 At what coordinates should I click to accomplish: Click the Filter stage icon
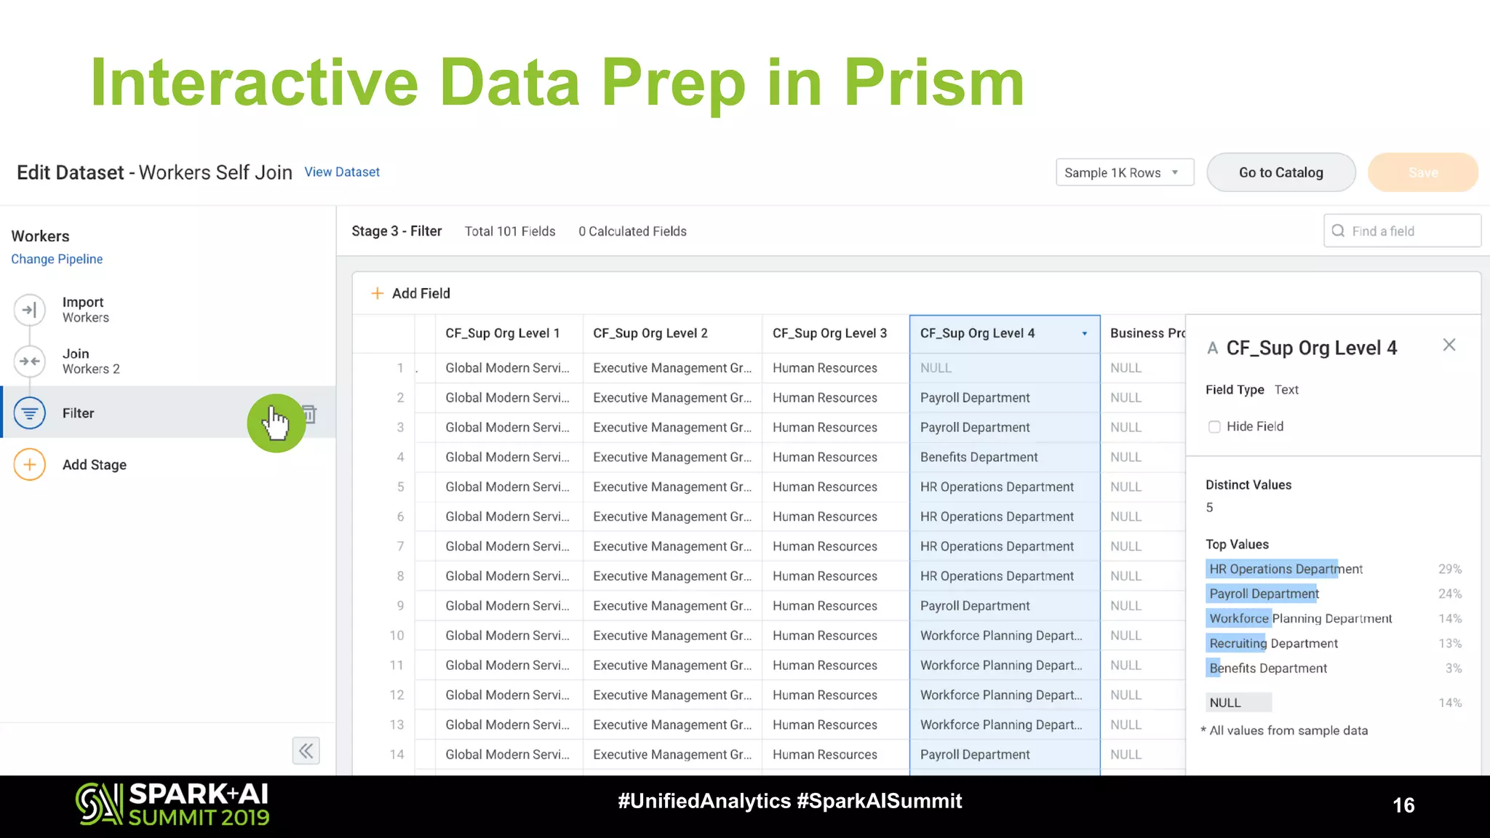(x=30, y=413)
